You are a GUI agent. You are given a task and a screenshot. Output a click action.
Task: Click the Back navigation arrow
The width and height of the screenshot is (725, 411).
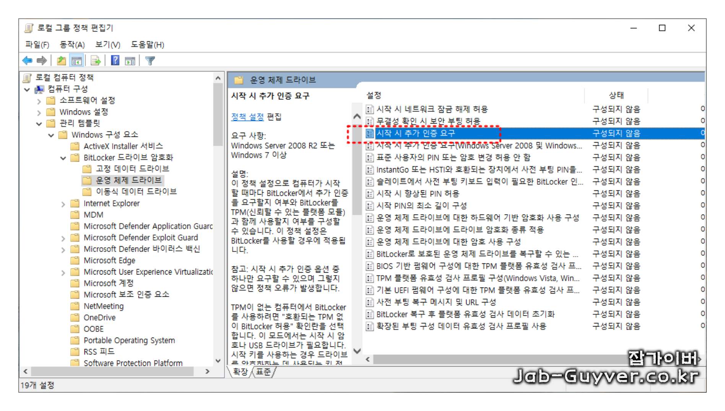pos(27,60)
